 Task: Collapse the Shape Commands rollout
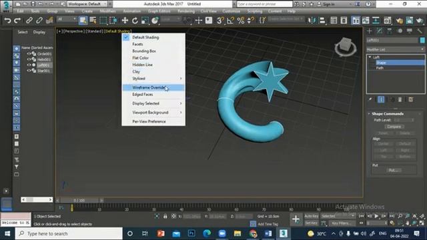[369, 114]
